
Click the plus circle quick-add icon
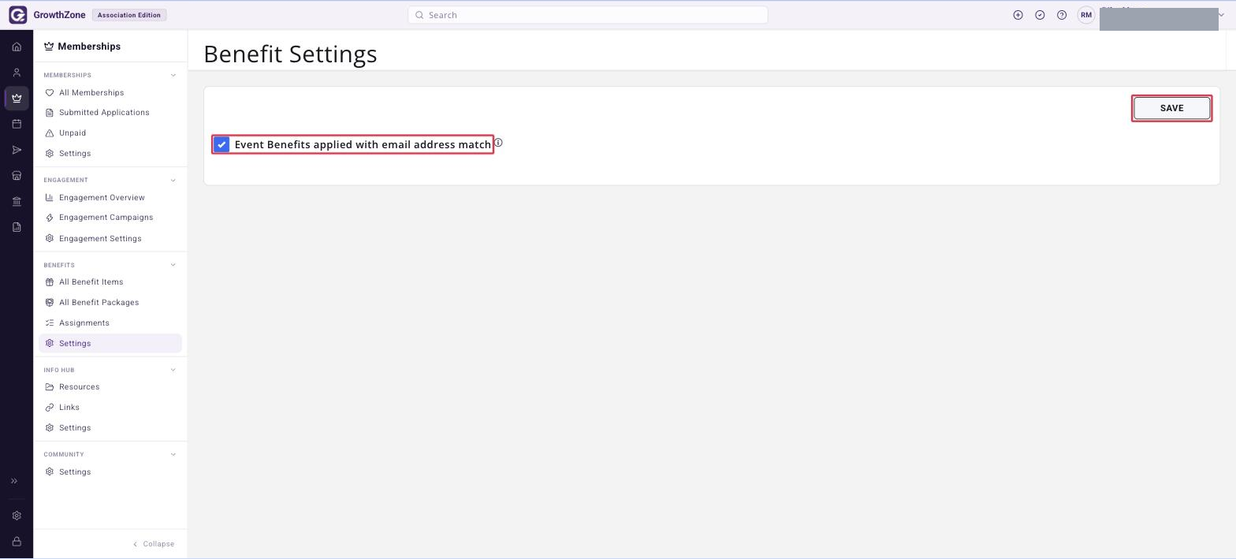point(1018,15)
